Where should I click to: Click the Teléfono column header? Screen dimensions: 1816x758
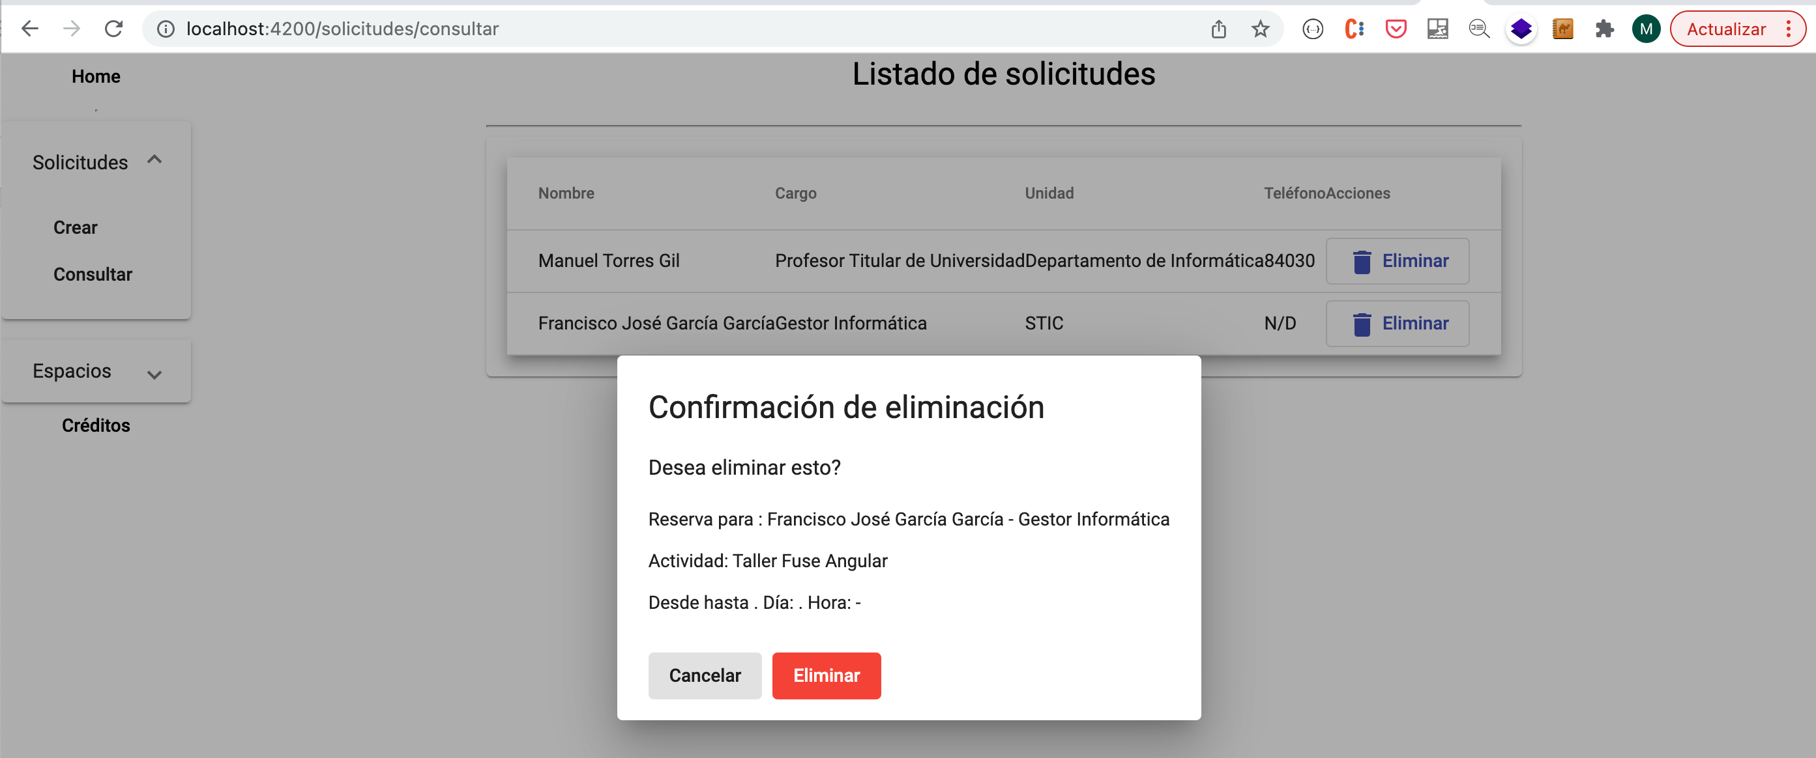point(1295,193)
